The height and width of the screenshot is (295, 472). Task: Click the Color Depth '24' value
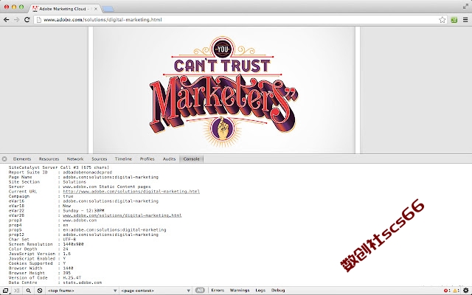66,249
